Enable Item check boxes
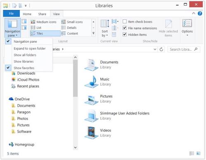Screen dimensions: 206x160 (x=137, y=21)
